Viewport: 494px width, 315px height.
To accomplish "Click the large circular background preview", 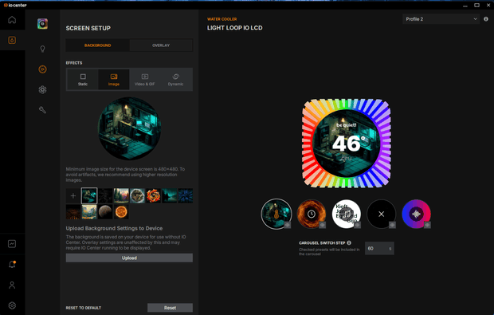I will tap(130, 128).
